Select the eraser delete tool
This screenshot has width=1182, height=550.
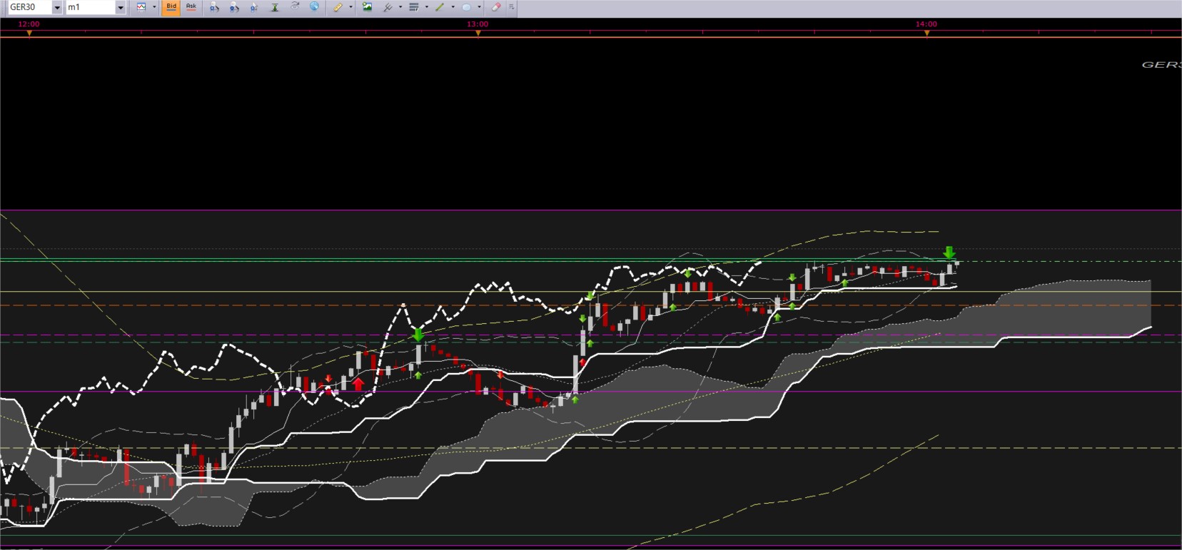[x=496, y=7]
